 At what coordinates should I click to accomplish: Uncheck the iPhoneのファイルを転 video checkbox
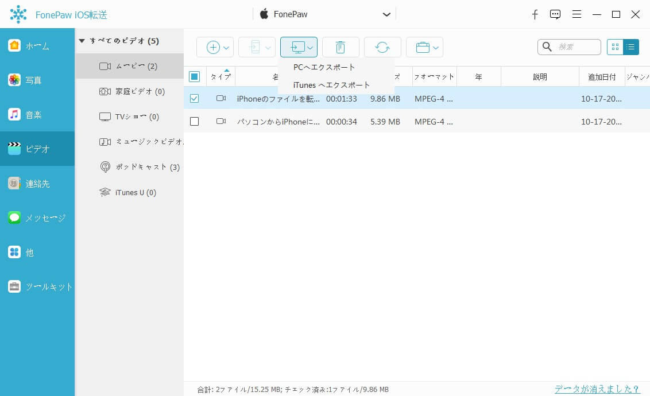195,98
